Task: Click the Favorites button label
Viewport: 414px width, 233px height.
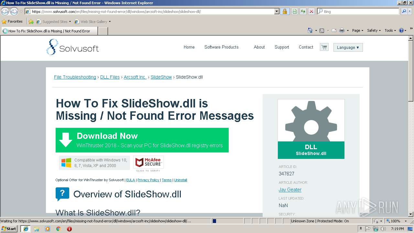Action: (15, 21)
